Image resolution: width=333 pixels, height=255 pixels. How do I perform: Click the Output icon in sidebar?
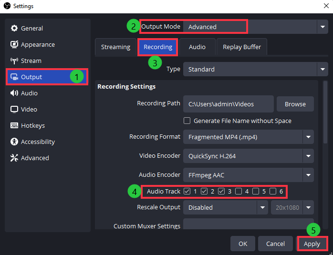point(14,77)
